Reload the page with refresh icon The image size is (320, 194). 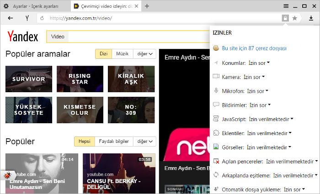[x=42, y=18]
